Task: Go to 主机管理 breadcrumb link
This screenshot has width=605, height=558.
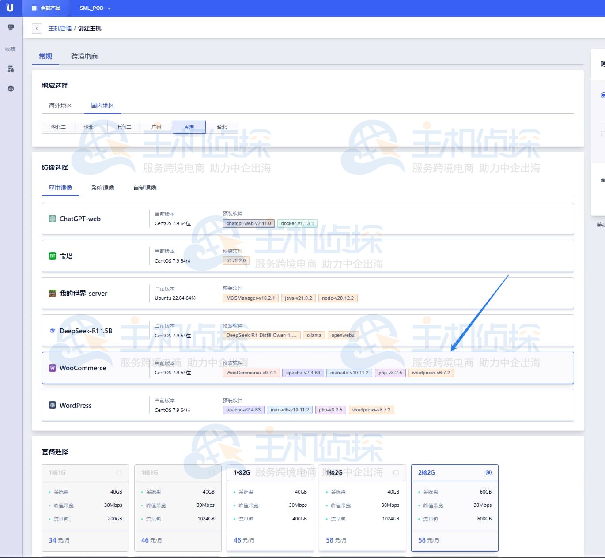Action: click(60, 28)
